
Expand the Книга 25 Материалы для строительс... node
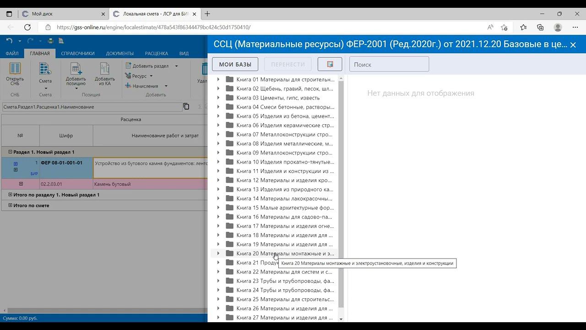pyautogui.click(x=218, y=299)
